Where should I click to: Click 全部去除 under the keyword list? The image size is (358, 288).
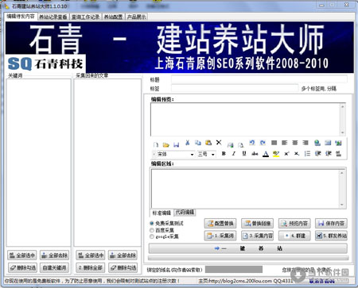[55, 255]
